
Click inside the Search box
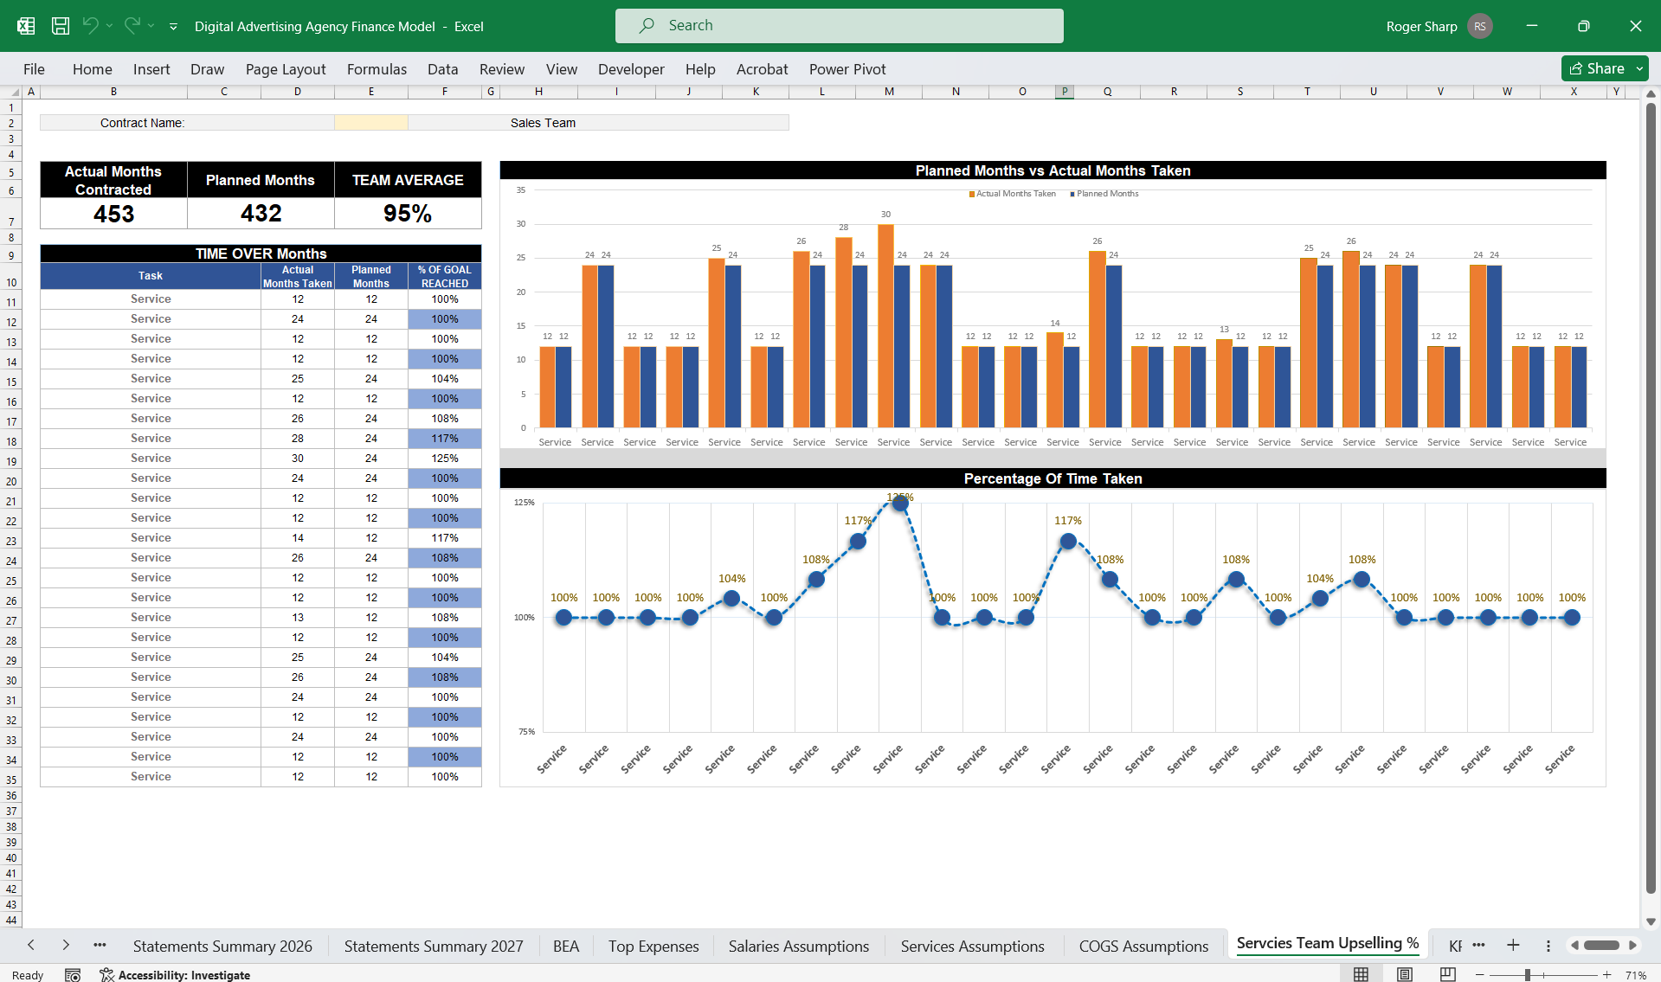(x=839, y=25)
